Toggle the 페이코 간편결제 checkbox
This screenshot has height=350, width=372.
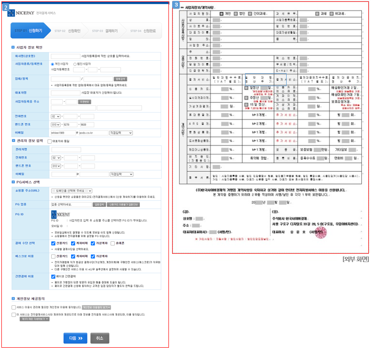[x=54, y=276]
